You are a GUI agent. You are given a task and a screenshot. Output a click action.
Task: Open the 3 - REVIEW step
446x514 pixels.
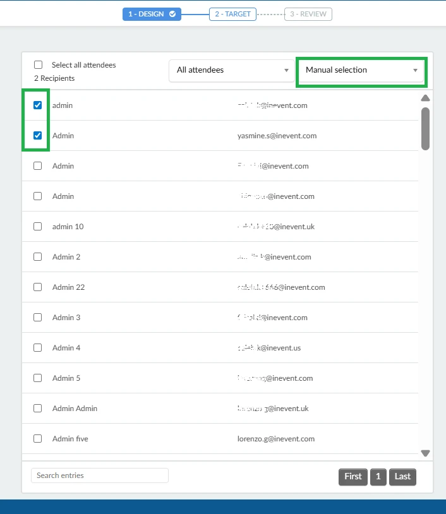click(x=308, y=14)
